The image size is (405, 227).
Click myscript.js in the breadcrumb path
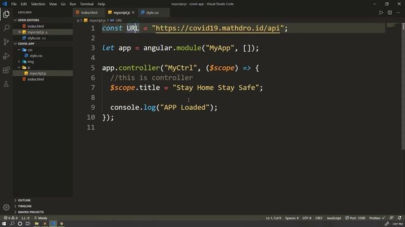click(97, 20)
